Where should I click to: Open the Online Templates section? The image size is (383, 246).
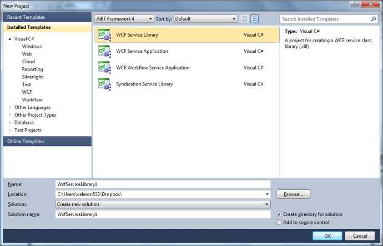(47, 141)
